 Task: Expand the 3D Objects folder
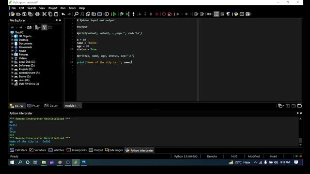tap(12, 36)
